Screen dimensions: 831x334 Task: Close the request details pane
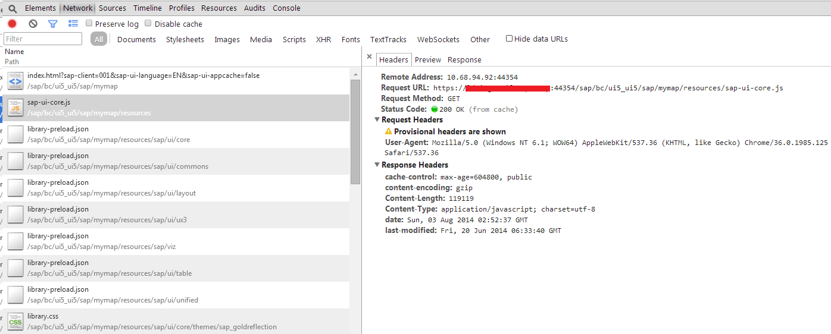(x=369, y=57)
